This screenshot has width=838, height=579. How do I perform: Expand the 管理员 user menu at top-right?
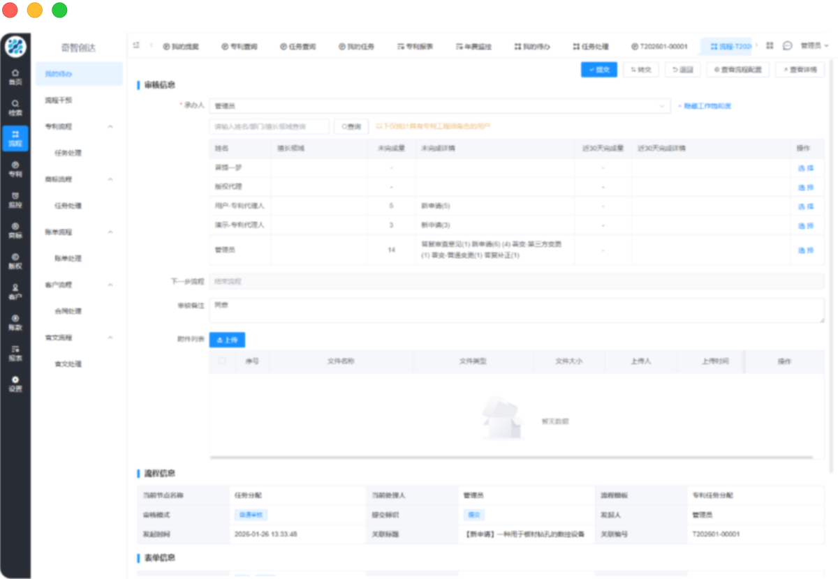click(x=814, y=46)
